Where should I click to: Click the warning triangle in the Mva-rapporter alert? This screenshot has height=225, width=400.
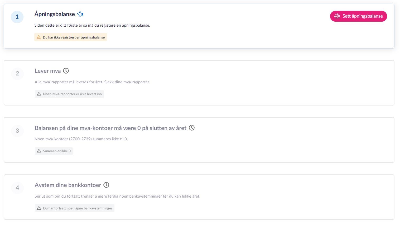click(x=39, y=94)
